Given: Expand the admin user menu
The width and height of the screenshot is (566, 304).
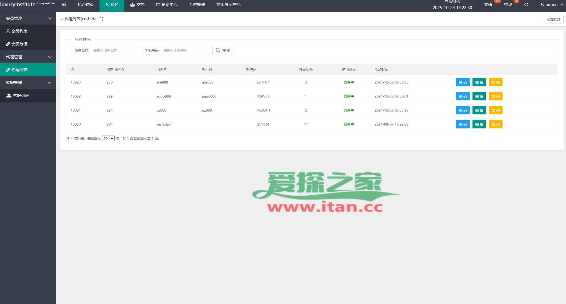Looking at the screenshot, I should [551, 5].
